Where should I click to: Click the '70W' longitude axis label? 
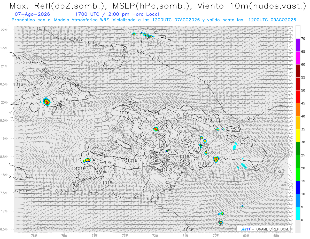click(215, 235)
